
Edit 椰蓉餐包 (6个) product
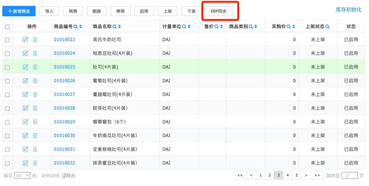pos(25,122)
